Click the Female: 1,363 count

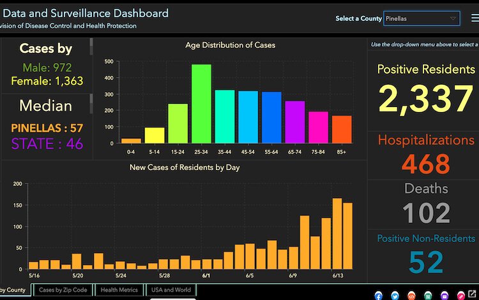pos(47,81)
